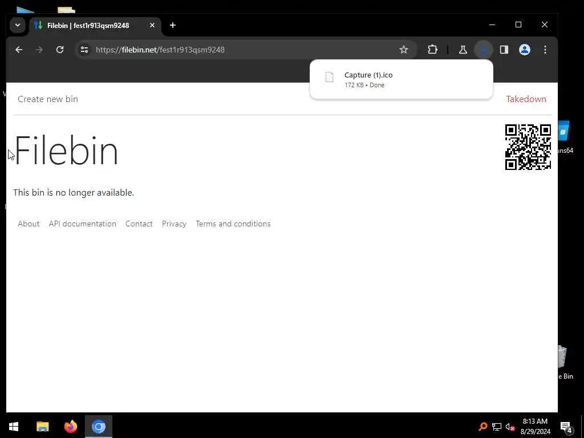This screenshot has width=584, height=438.
Task: Close the Filebin tab
Action: 152,25
